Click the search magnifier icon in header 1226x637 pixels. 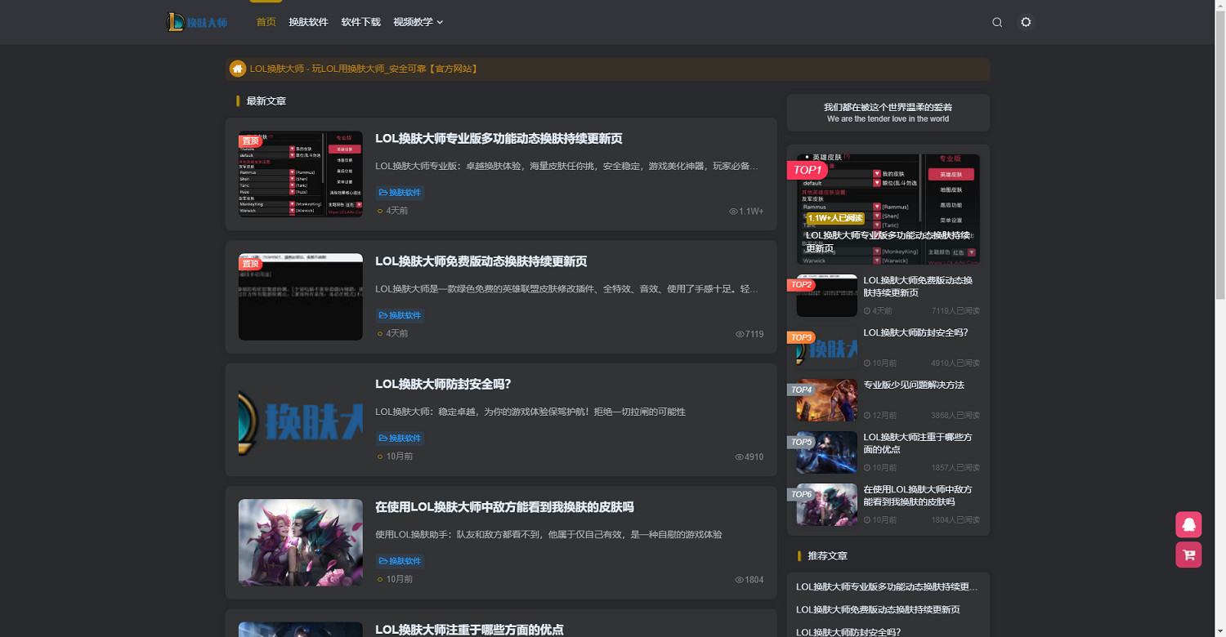tap(997, 22)
